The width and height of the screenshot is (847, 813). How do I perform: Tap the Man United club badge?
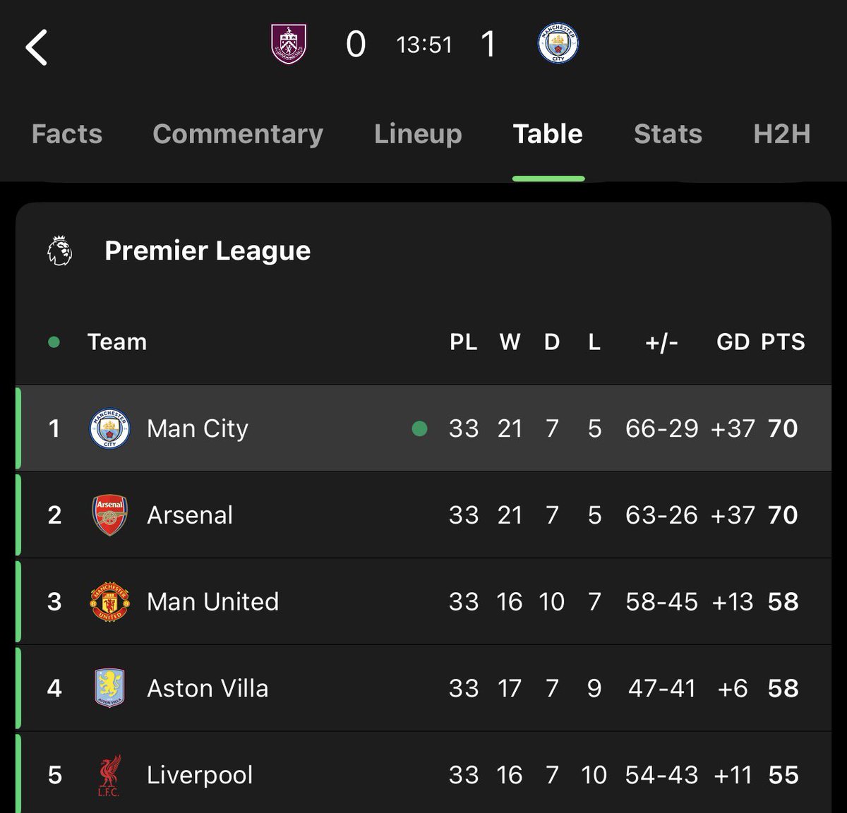[x=109, y=602]
